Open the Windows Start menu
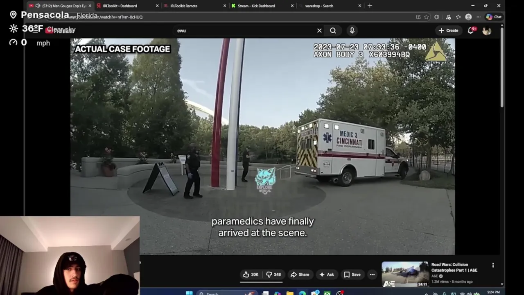524x295 pixels. click(189, 293)
